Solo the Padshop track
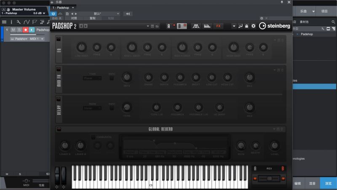Viewport: 337px width, 190px height. tap(19, 29)
